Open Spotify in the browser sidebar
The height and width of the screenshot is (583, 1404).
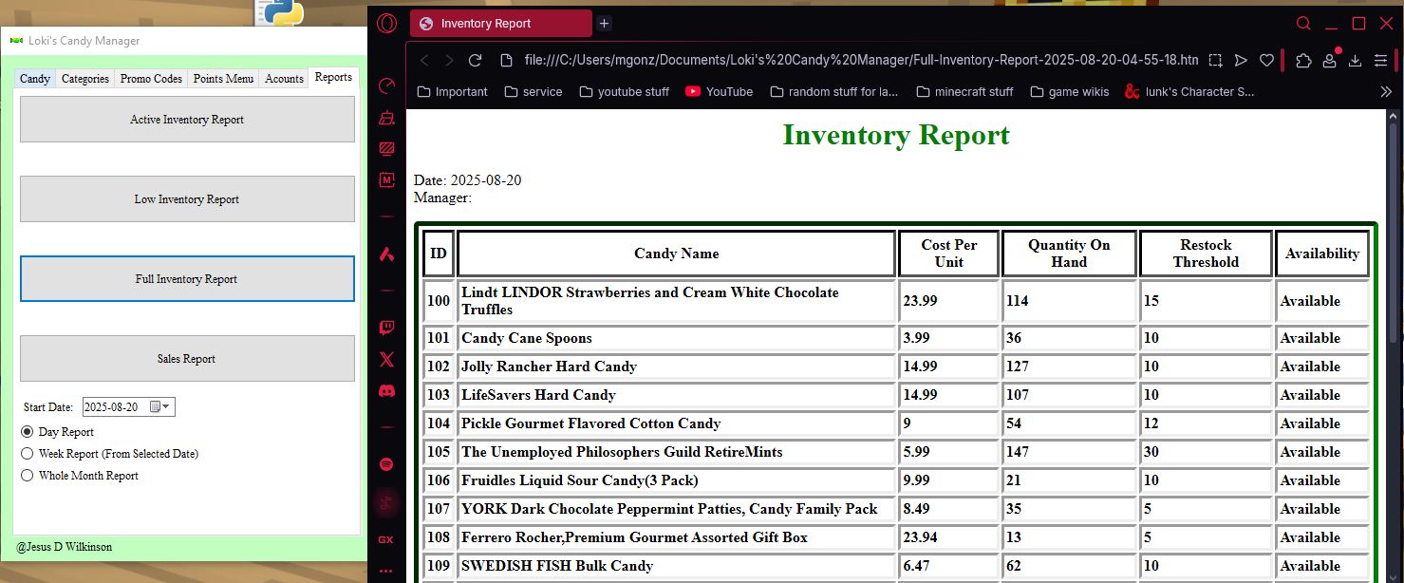click(386, 464)
